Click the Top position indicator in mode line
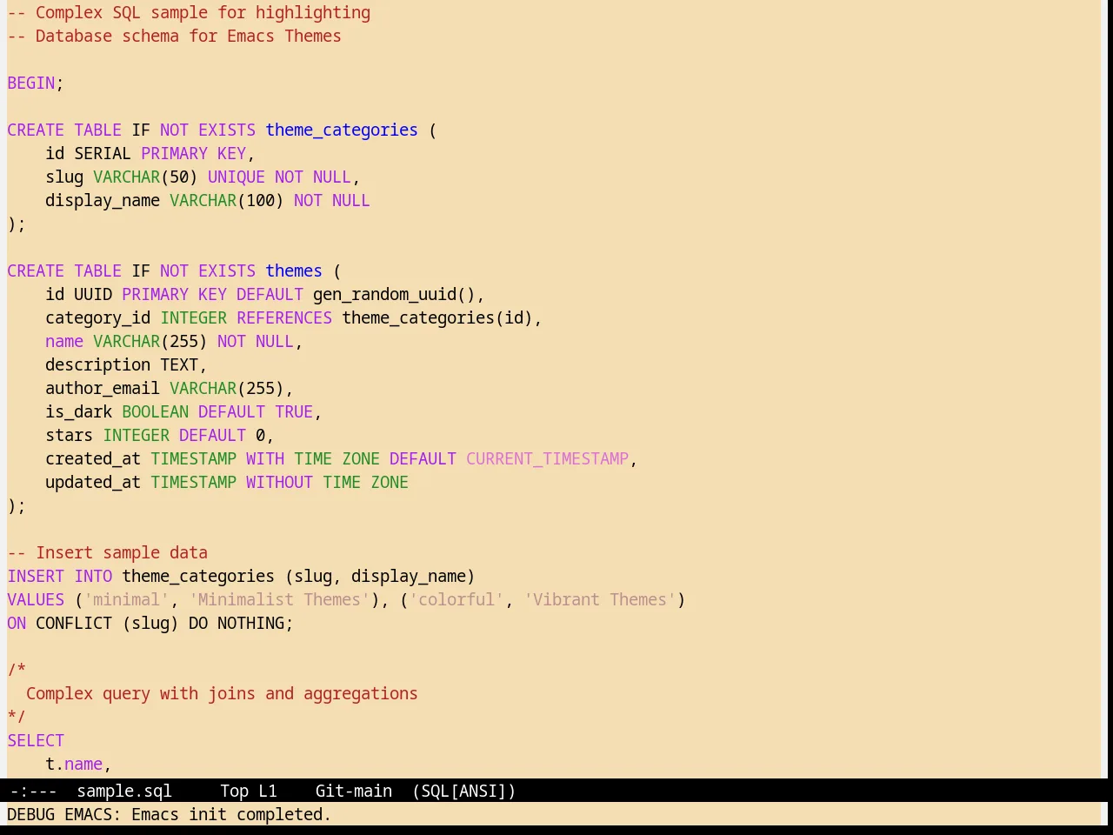 [234, 791]
